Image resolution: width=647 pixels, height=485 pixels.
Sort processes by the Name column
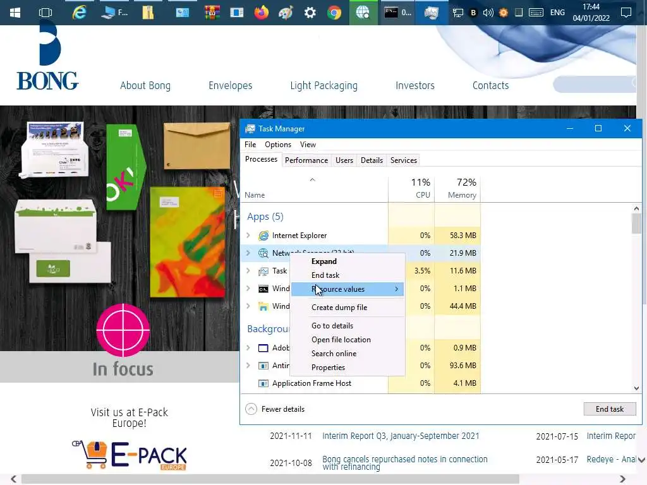tap(314, 188)
